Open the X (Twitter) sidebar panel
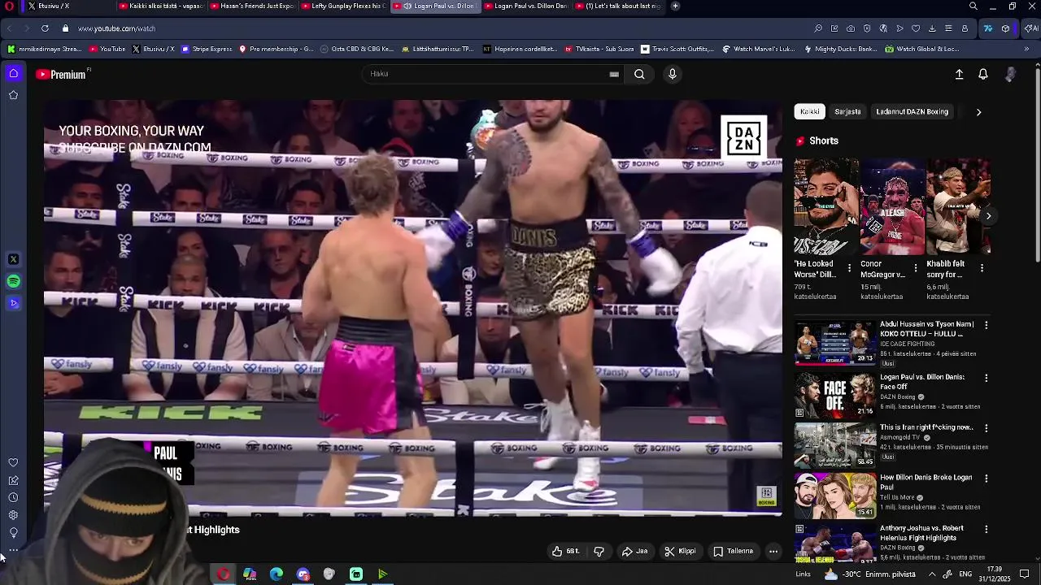This screenshot has width=1041, height=585. click(13, 260)
